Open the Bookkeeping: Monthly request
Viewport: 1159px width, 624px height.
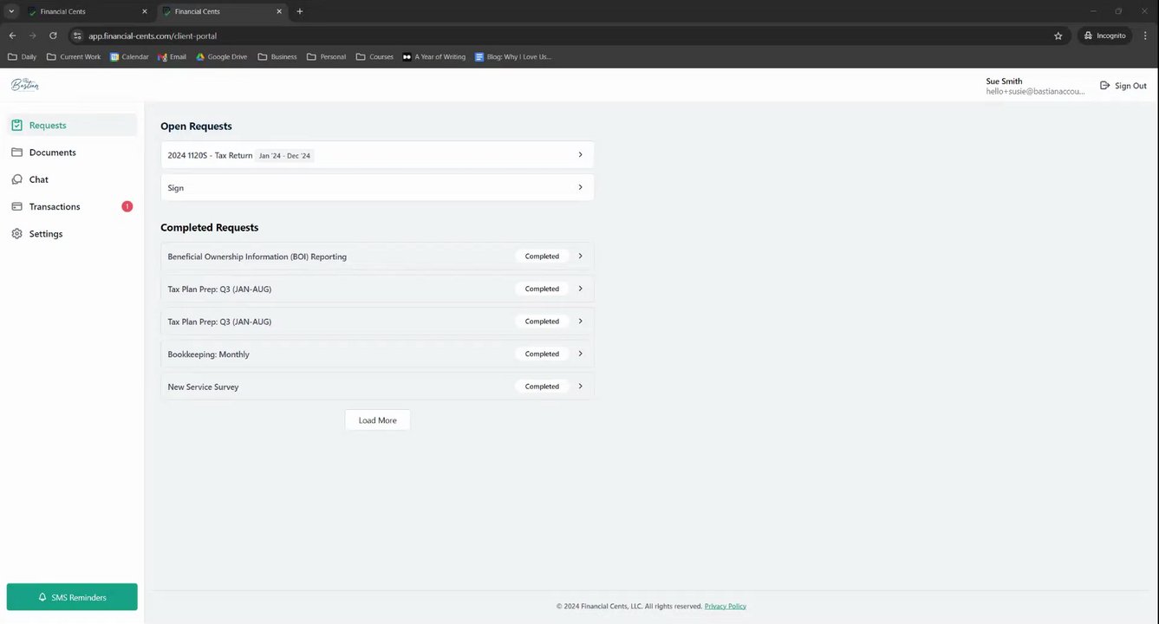[x=377, y=354]
